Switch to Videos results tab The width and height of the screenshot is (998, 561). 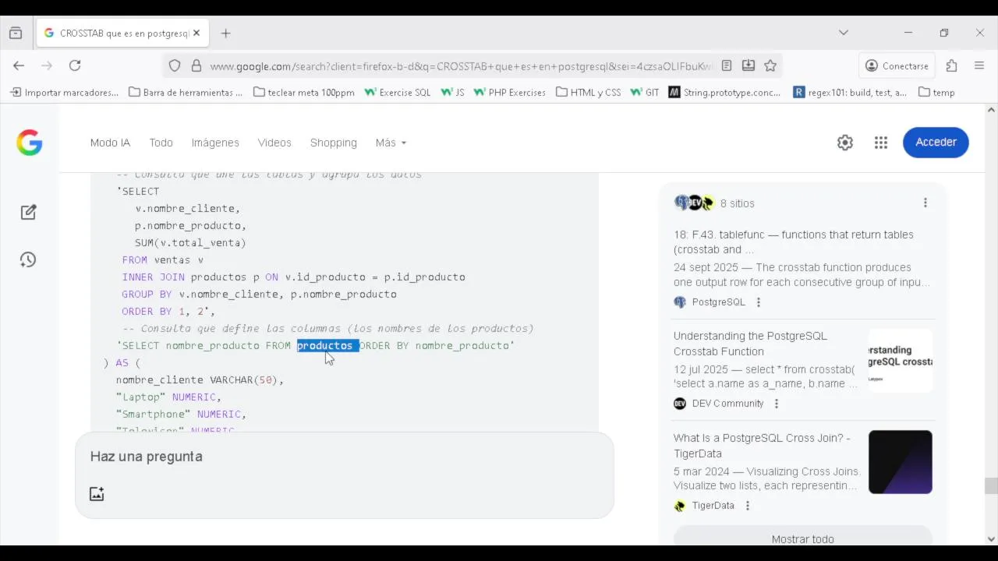(x=274, y=143)
